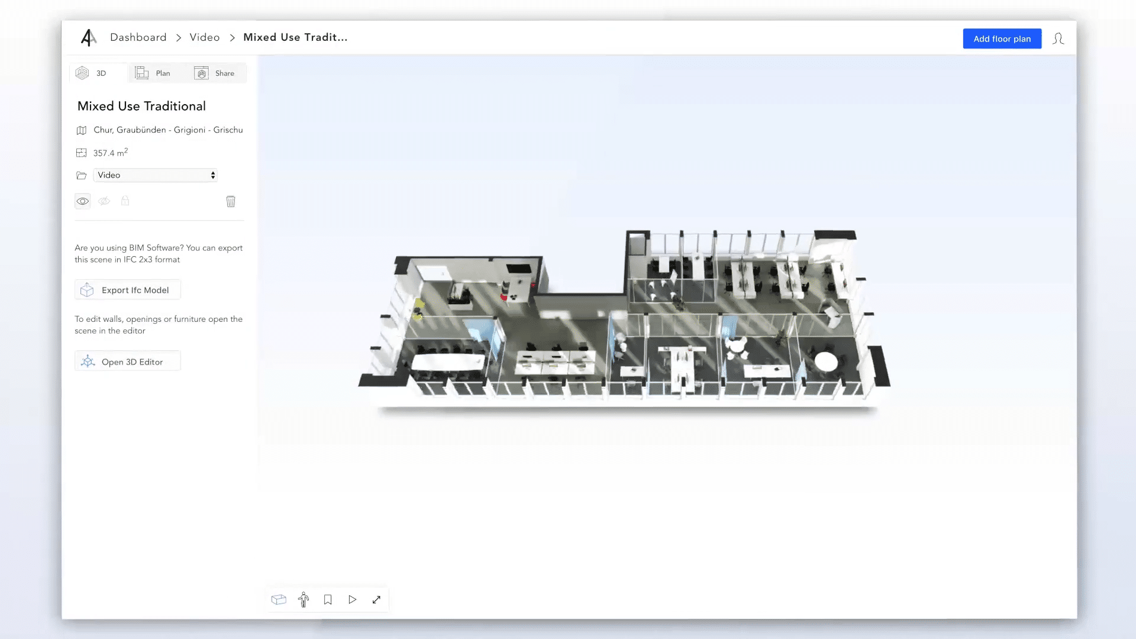Click the Add floor plan button
Viewport: 1136px width, 639px height.
tap(1002, 38)
